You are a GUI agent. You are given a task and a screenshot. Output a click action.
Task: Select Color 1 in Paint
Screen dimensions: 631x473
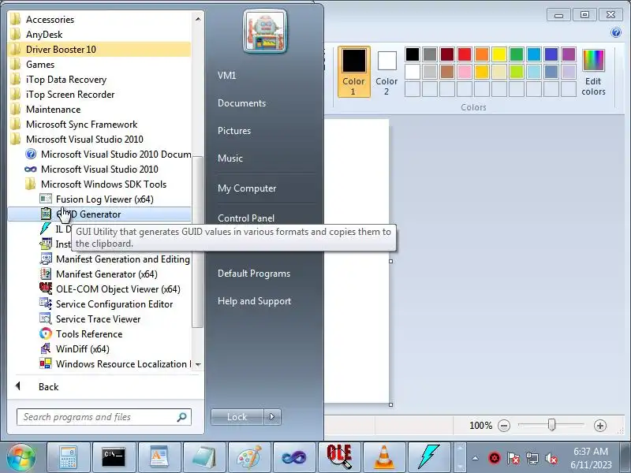pyautogui.click(x=353, y=72)
